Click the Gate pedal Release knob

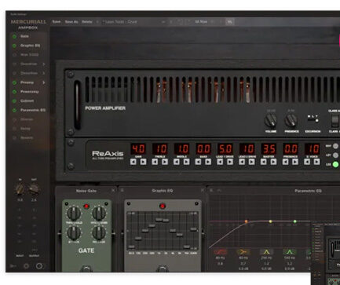pyautogui.click(x=99, y=232)
